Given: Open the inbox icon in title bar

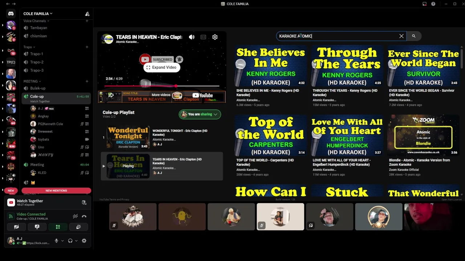Looking at the screenshot, I should [424, 4].
